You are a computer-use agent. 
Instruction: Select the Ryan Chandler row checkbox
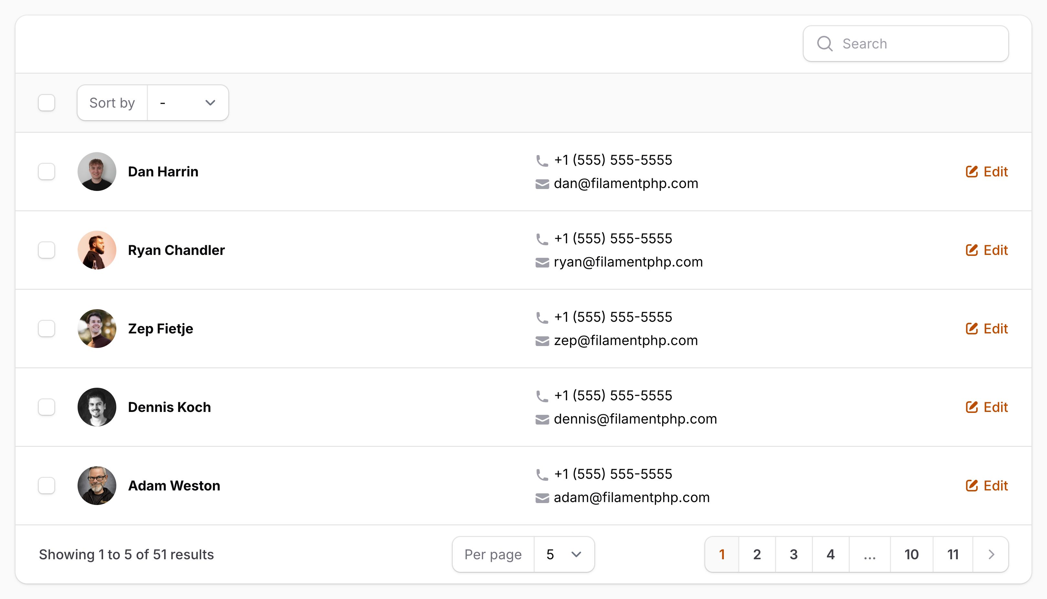point(47,250)
